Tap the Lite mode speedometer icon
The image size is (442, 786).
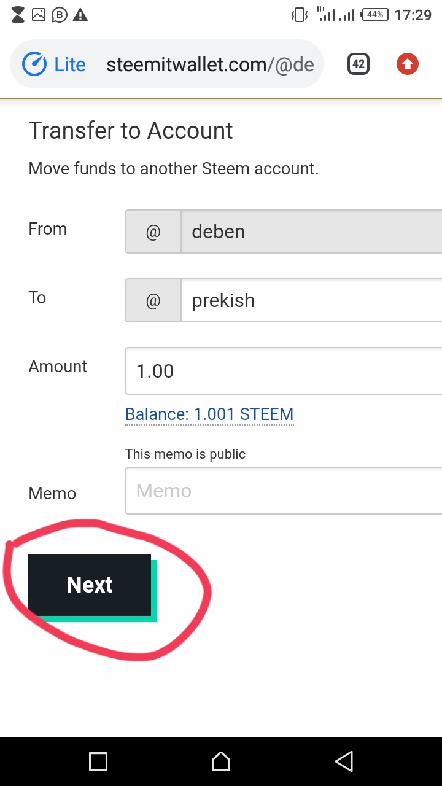34,64
